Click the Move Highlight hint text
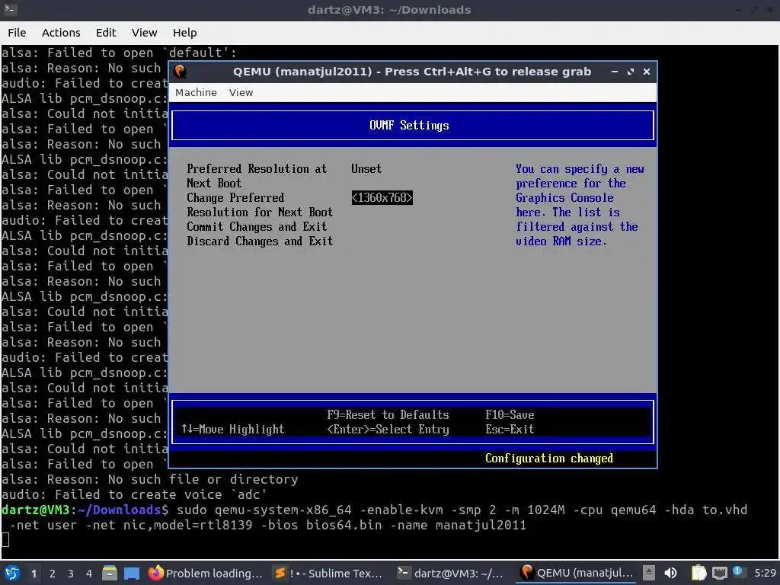 point(233,430)
